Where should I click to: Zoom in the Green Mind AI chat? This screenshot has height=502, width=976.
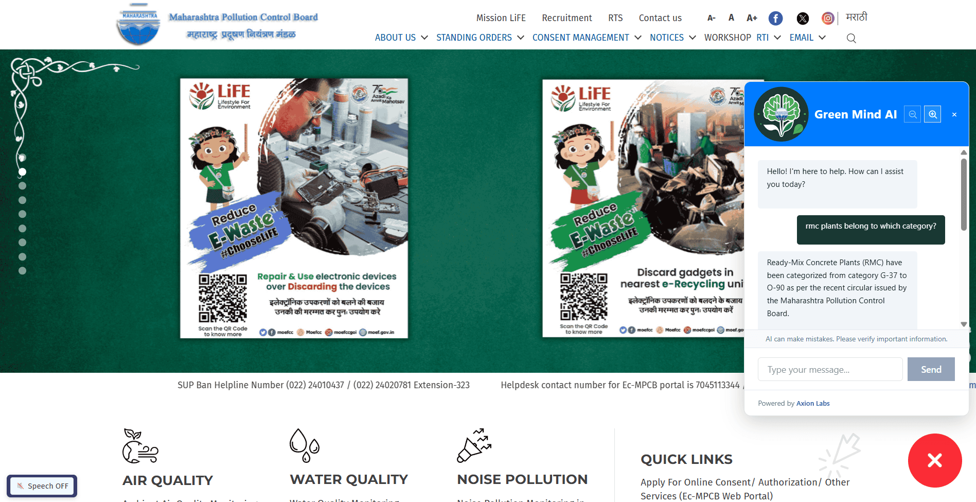(x=933, y=114)
